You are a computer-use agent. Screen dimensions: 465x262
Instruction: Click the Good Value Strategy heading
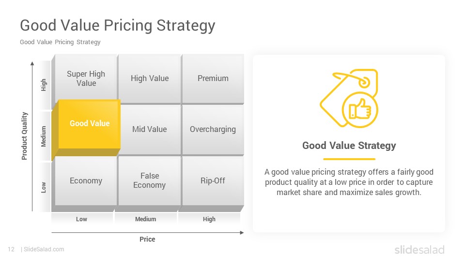(x=349, y=146)
